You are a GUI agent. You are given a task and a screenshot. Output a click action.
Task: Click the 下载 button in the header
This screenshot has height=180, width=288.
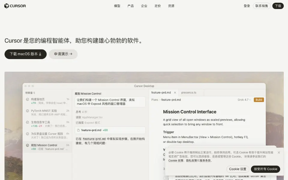point(278,6)
